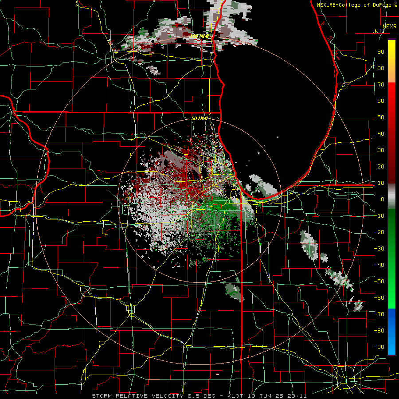Select the 50 NMI range ring label
The image size is (399, 399).
[199, 118]
